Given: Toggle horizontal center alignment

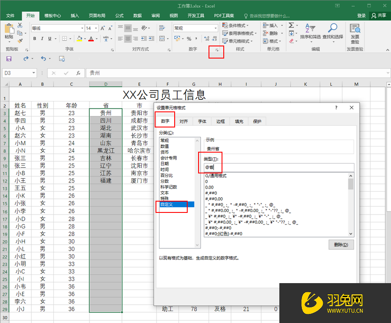Looking at the screenshot, I should coord(128,39).
